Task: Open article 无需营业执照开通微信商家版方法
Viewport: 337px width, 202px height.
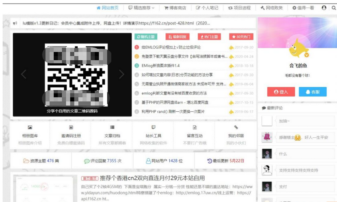Action: (x=184, y=84)
